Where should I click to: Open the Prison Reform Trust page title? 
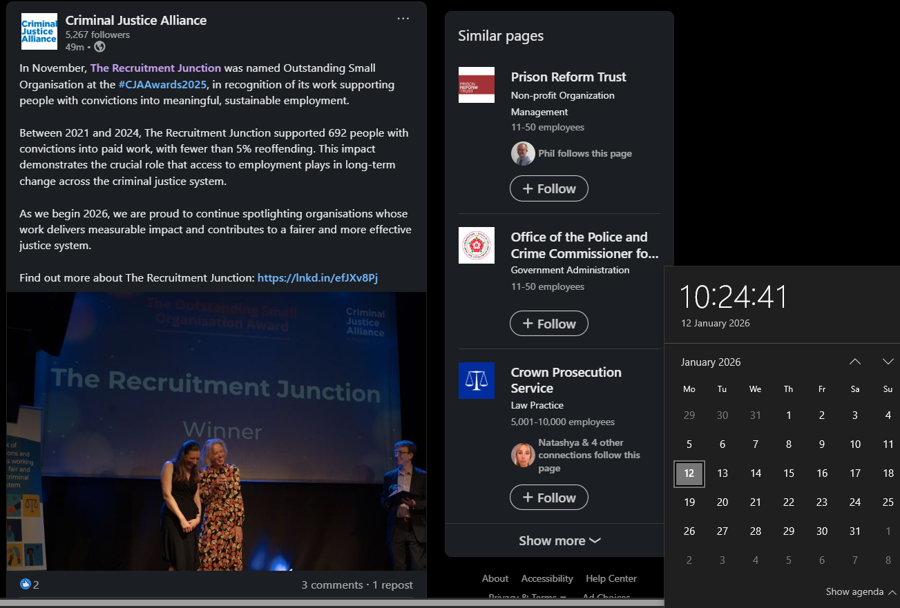point(568,77)
